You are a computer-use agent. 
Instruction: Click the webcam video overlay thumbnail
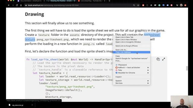point(182,102)
